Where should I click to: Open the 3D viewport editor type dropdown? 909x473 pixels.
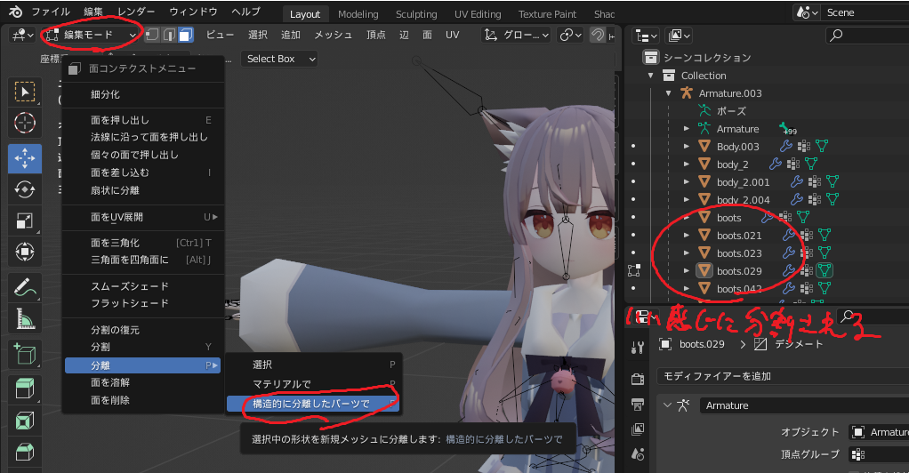coord(23,35)
